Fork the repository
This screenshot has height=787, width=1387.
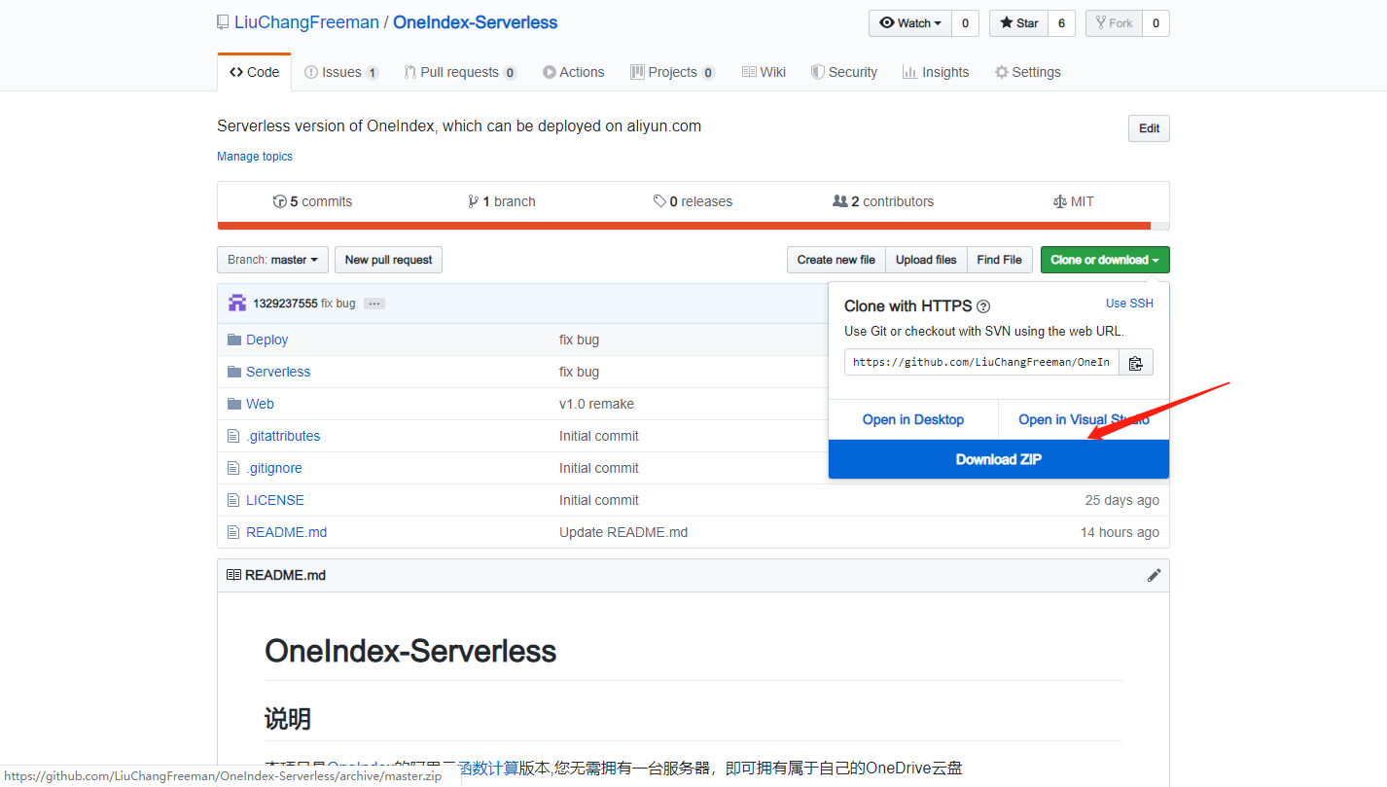[1113, 22]
